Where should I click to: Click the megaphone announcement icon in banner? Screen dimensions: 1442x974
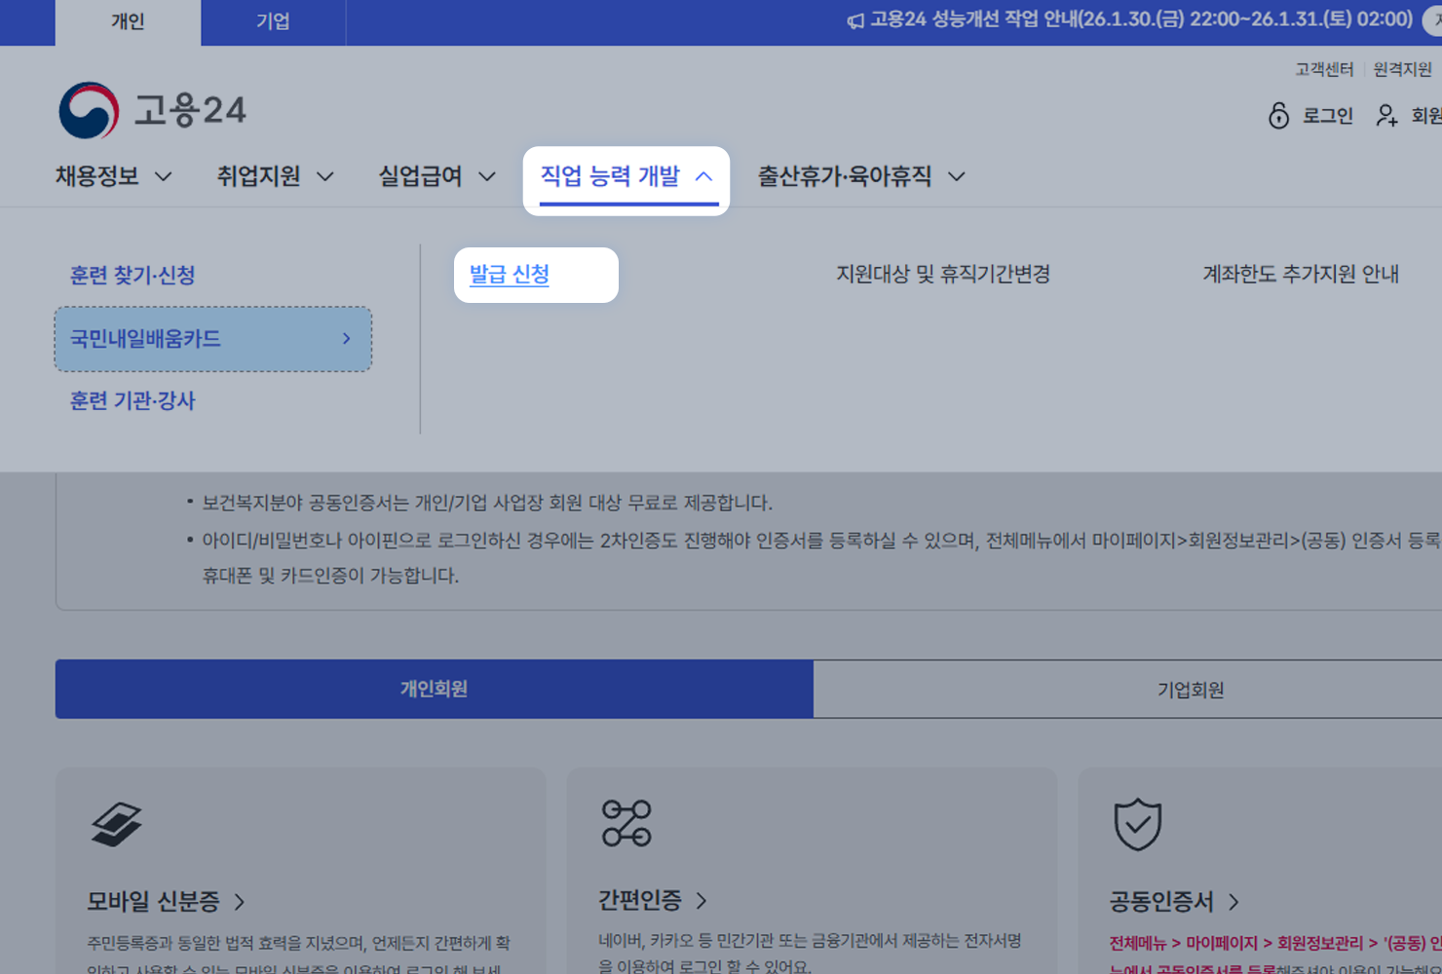point(855,19)
